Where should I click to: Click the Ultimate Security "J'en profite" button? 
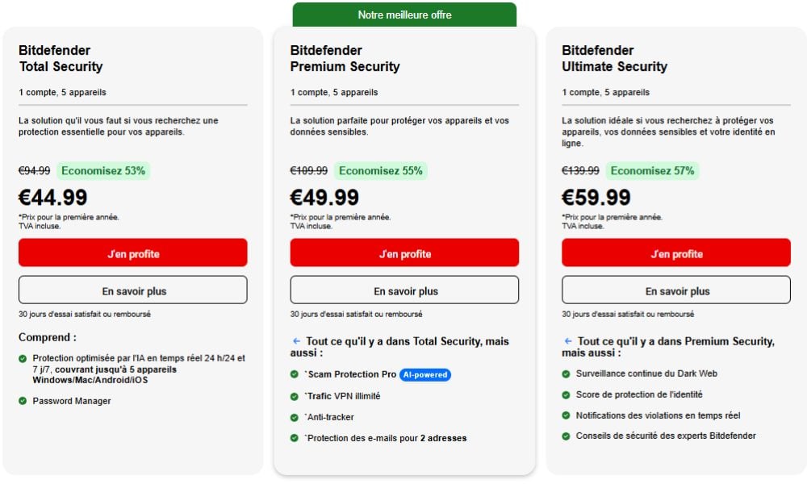pos(676,253)
